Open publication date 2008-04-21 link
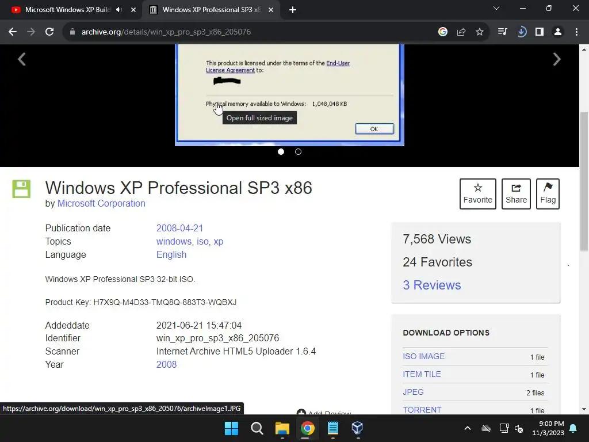The width and height of the screenshot is (589, 442). point(179,228)
